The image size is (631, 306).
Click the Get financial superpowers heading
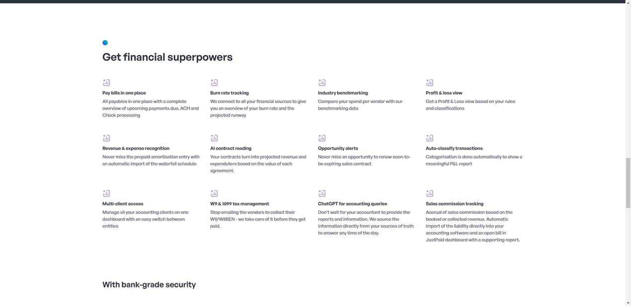167,57
